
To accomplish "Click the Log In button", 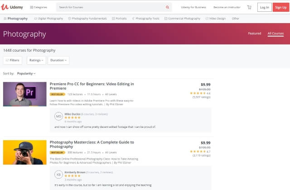I will point(265,7).
